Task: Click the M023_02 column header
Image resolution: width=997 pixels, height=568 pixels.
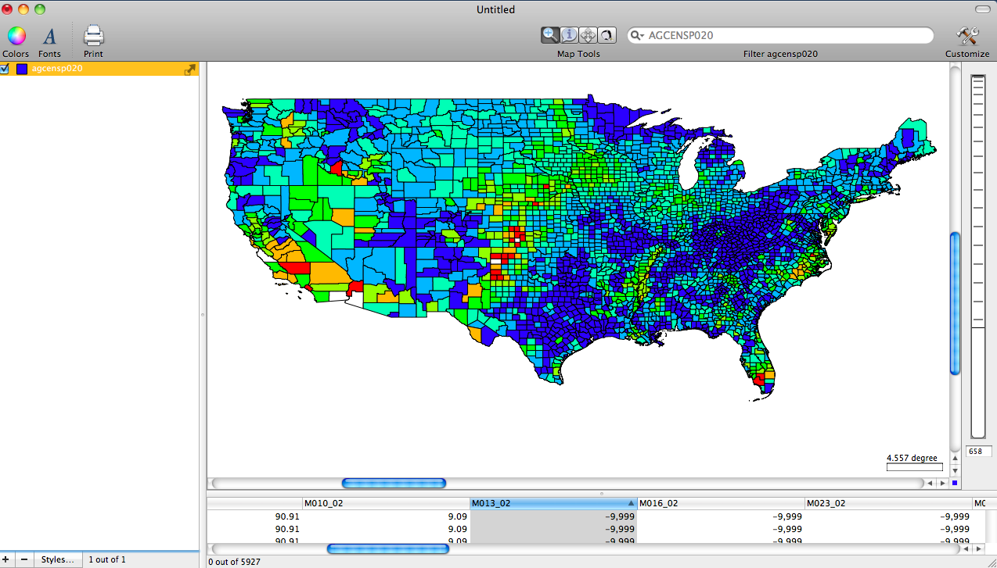Action: point(827,502)
